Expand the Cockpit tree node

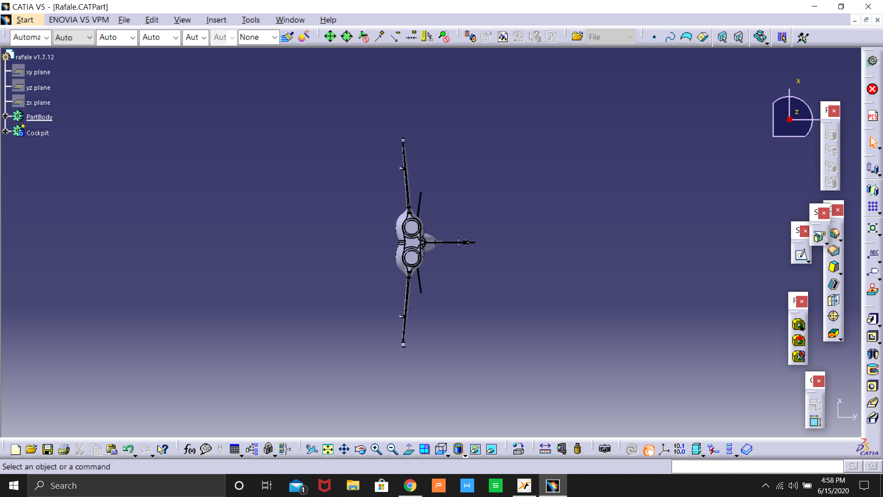click(x=5, y=132)
